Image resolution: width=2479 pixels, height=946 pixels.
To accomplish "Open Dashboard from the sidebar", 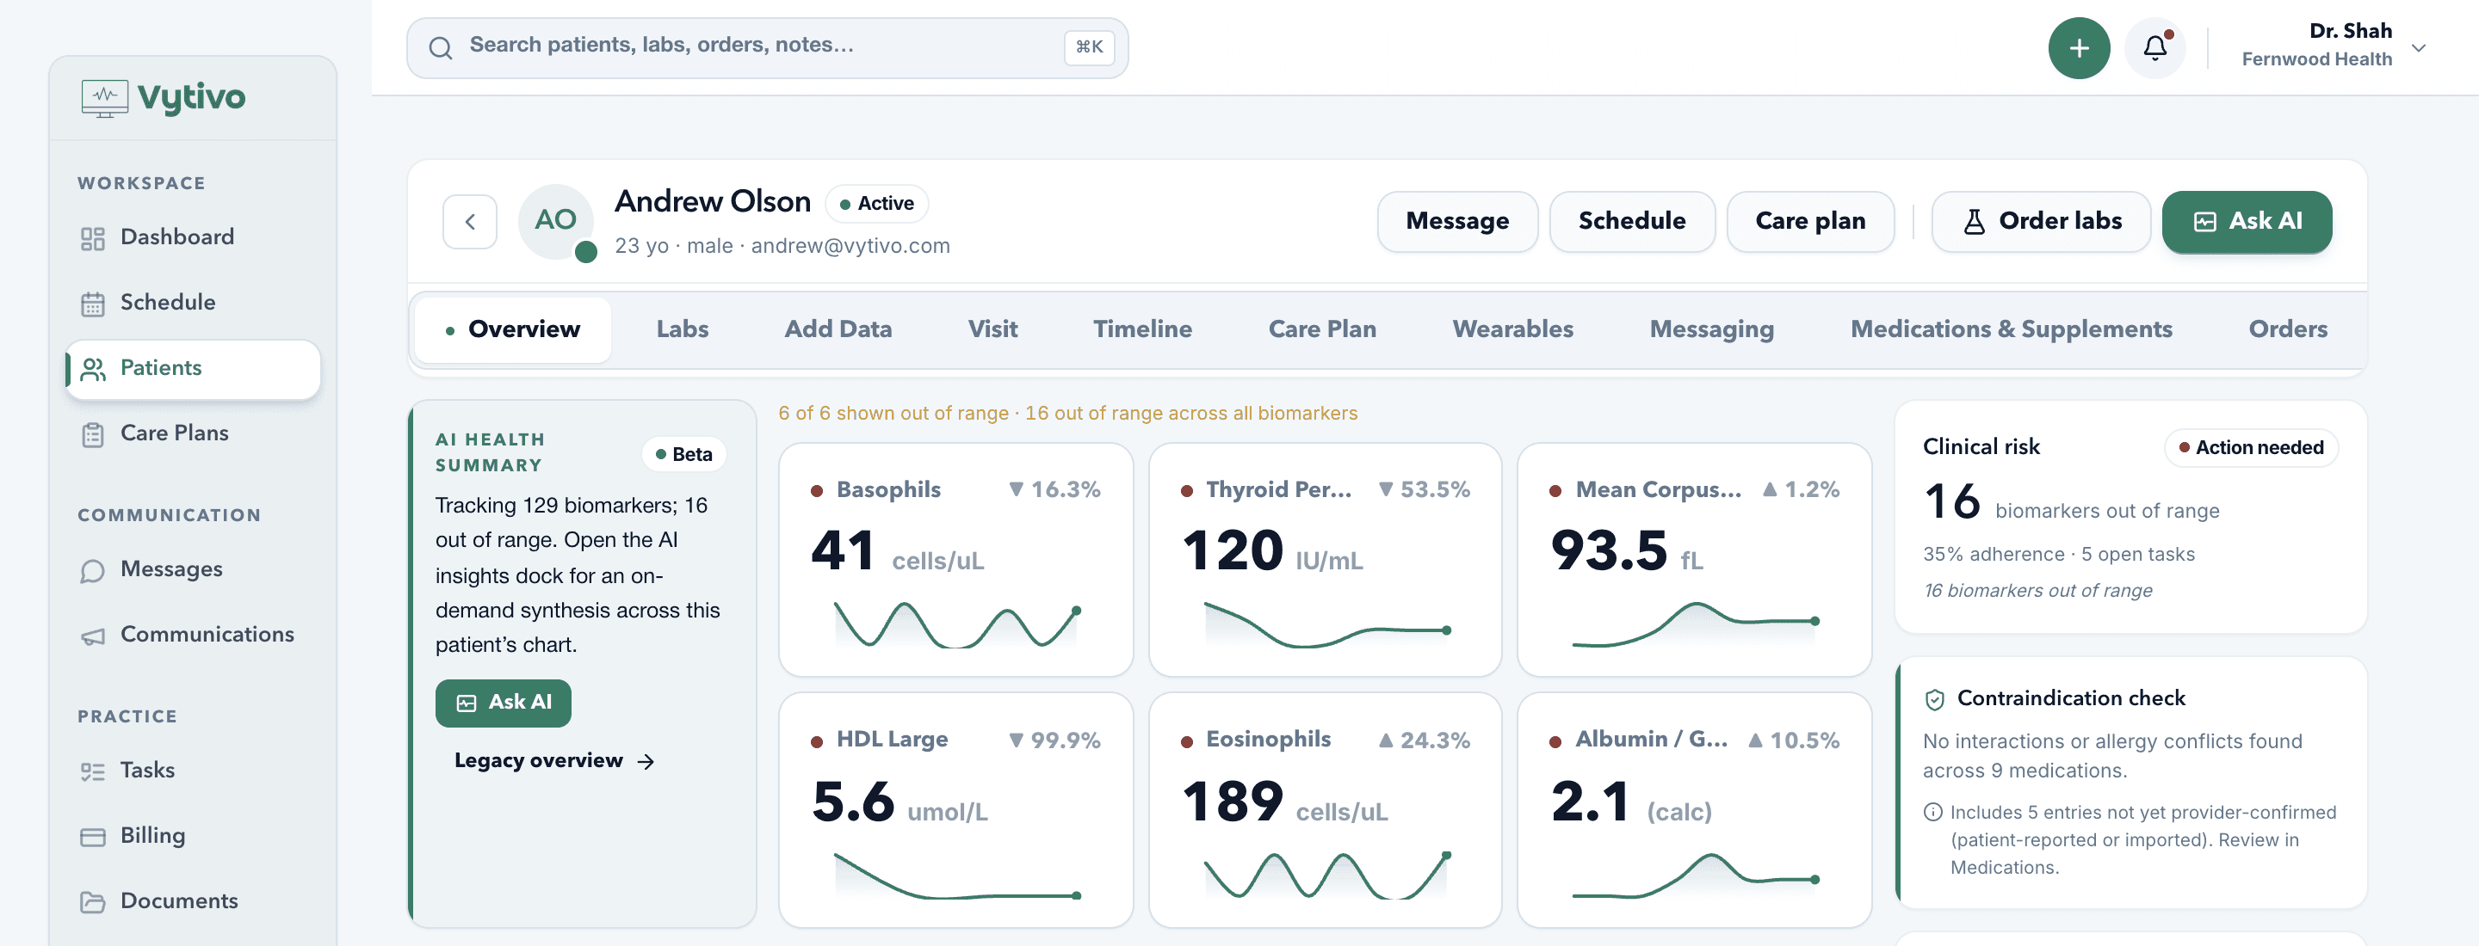I will (x=193, y=236).
